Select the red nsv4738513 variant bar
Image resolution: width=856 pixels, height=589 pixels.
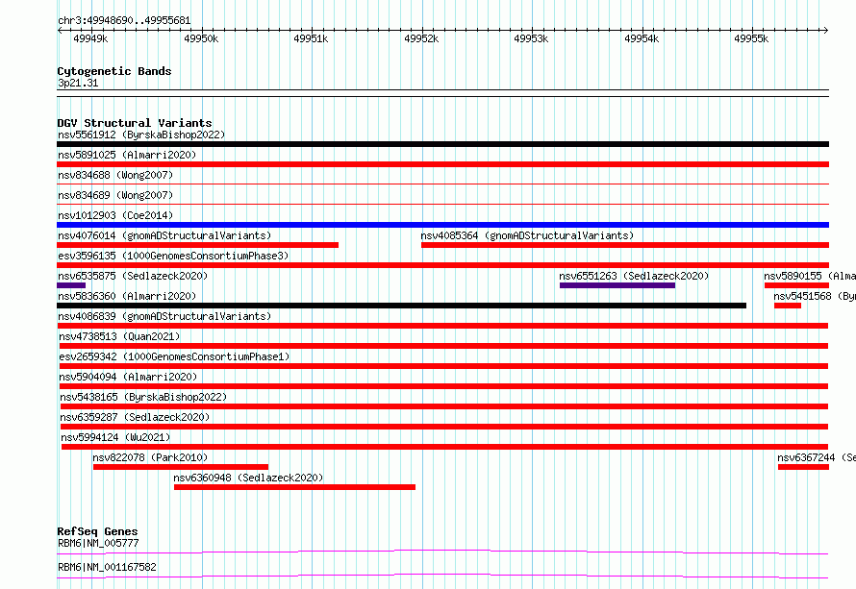pyautogui.click(x=443, y=346)
